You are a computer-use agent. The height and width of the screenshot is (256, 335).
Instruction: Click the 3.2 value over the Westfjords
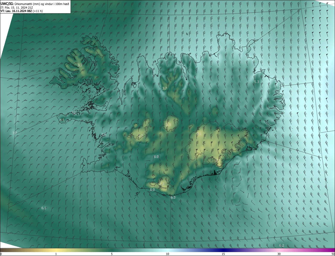point(80,65)
